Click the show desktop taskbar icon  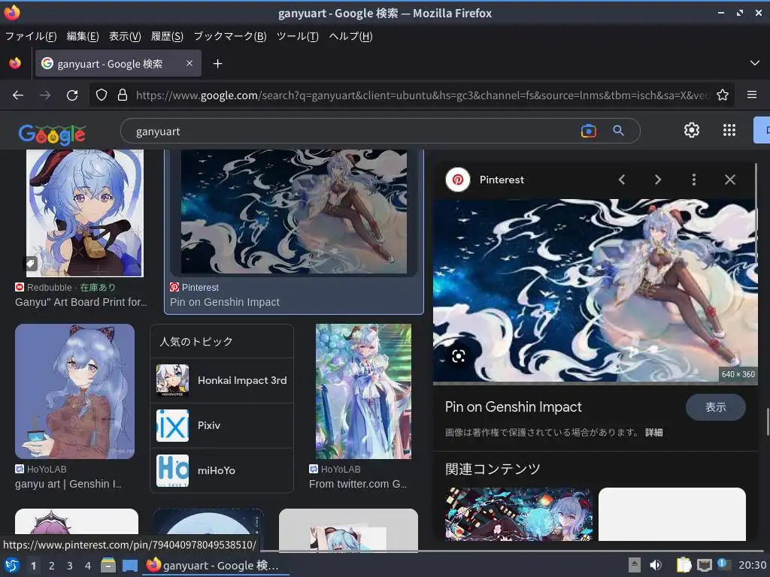point(129,566)
